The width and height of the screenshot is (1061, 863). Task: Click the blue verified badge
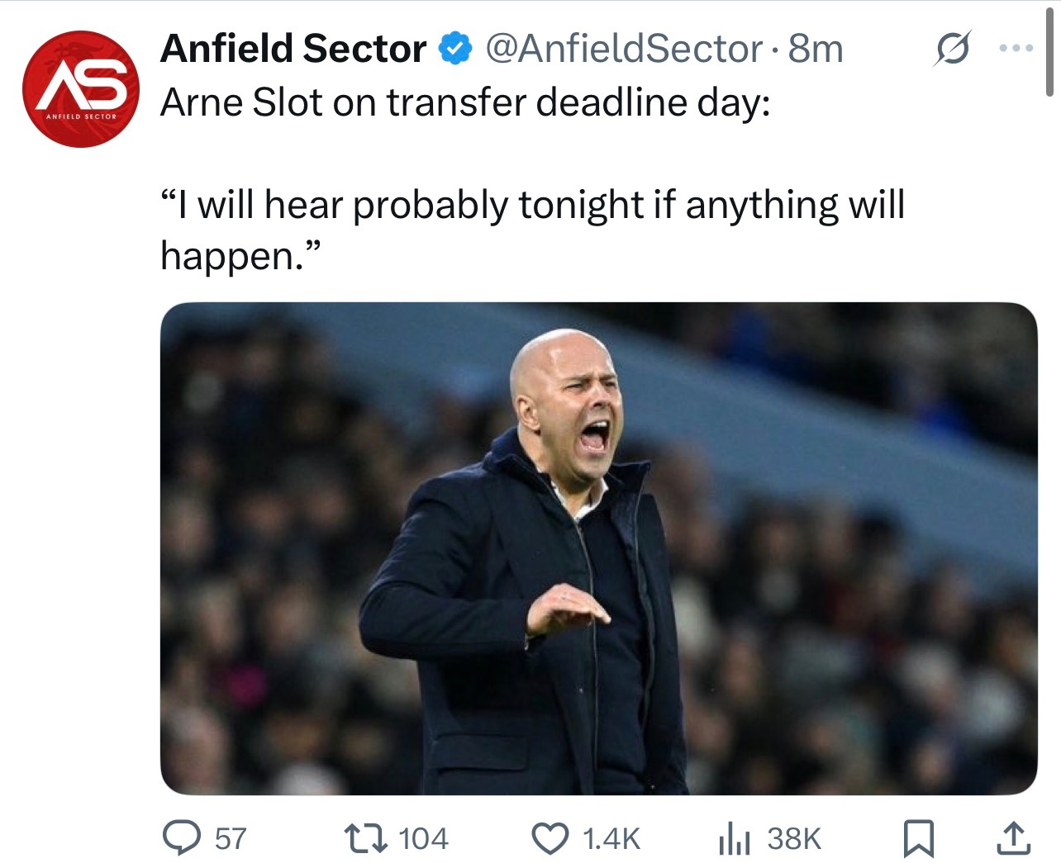(454, 49)
